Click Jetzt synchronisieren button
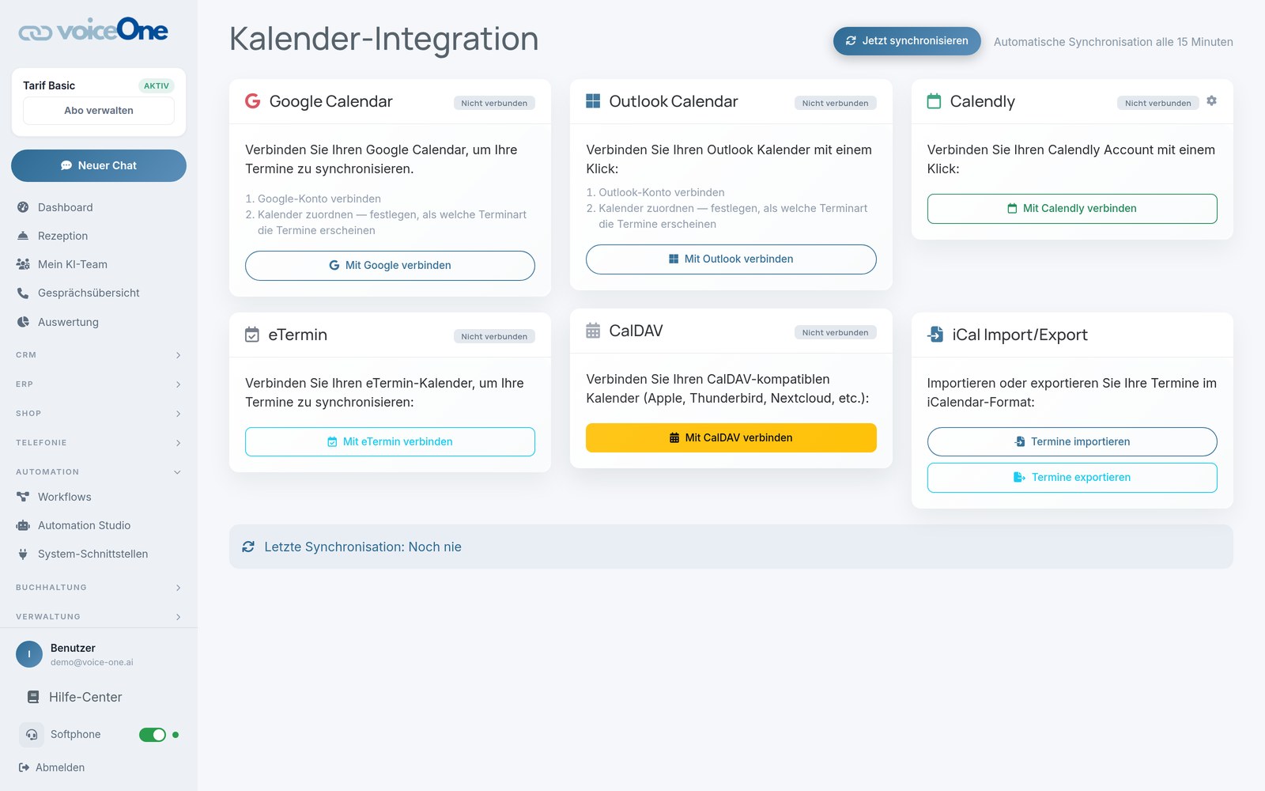This screenshot has height=791, width=1265. pos(907,41)
